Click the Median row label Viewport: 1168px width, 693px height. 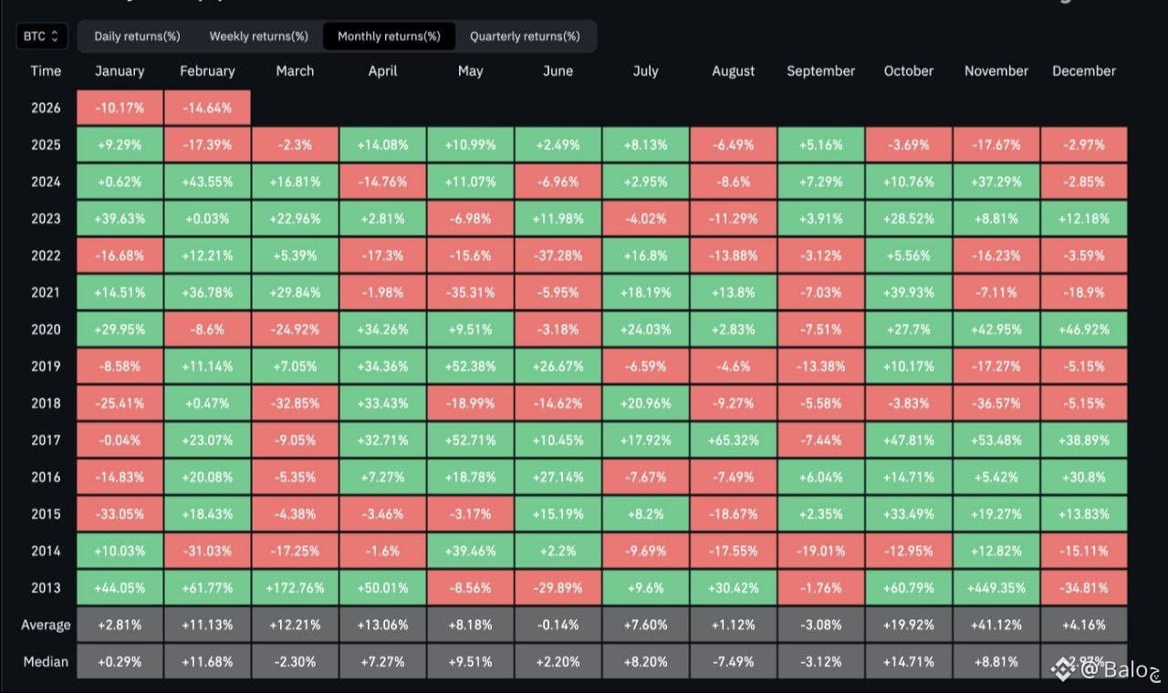46,662
